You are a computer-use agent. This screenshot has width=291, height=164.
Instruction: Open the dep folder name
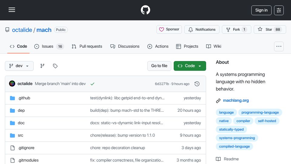click(21, 111)
